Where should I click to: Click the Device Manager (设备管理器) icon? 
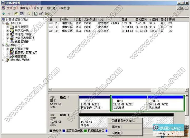tap(12, 41)
